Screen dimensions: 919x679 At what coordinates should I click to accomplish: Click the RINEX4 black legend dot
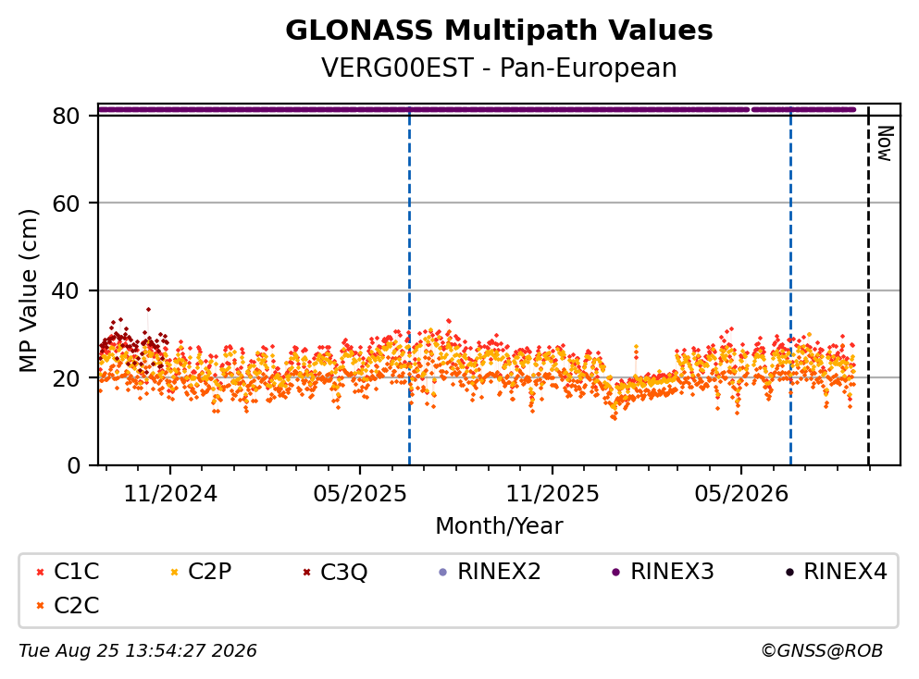coord(789,573)
